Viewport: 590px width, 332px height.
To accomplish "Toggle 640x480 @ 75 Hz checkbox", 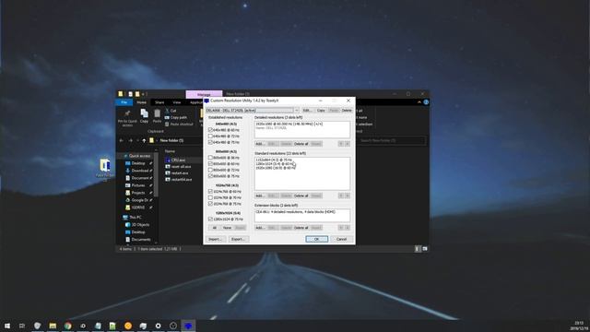I will tap(210, 142).
